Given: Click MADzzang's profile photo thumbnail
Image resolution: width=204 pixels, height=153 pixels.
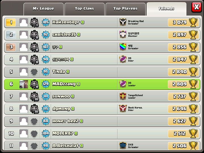Looking at the screenshot, I should click(24, 84).
